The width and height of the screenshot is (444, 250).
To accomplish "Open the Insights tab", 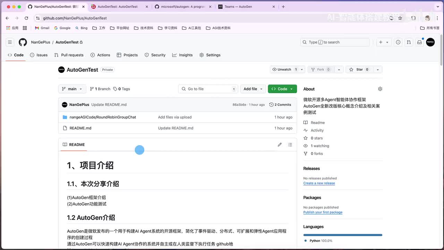I will coord(182,55).
